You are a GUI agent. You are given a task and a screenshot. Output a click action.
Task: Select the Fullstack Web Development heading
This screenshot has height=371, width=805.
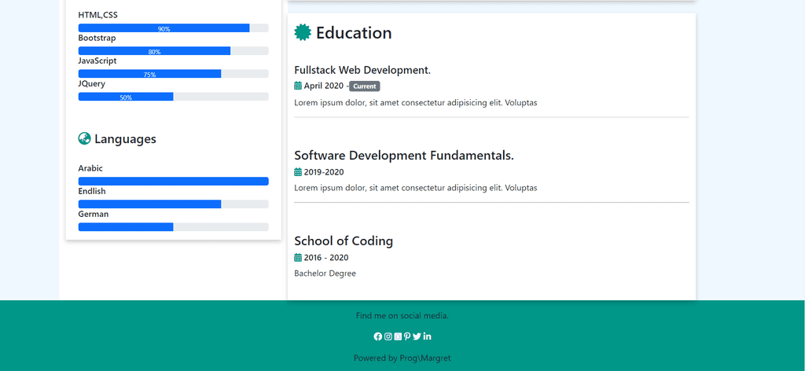click(x=362, y=70)
